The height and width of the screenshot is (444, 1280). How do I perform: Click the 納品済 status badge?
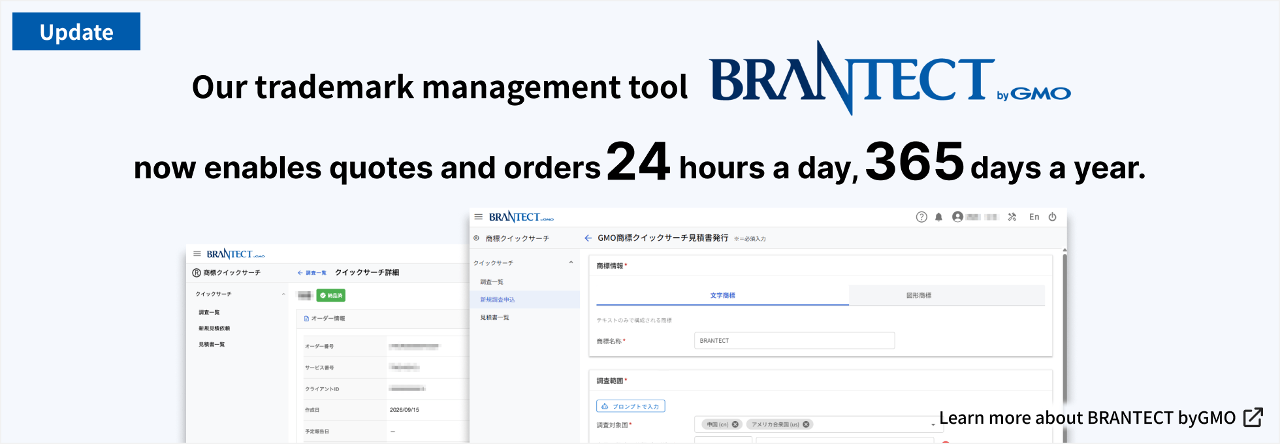coord(331,295)
